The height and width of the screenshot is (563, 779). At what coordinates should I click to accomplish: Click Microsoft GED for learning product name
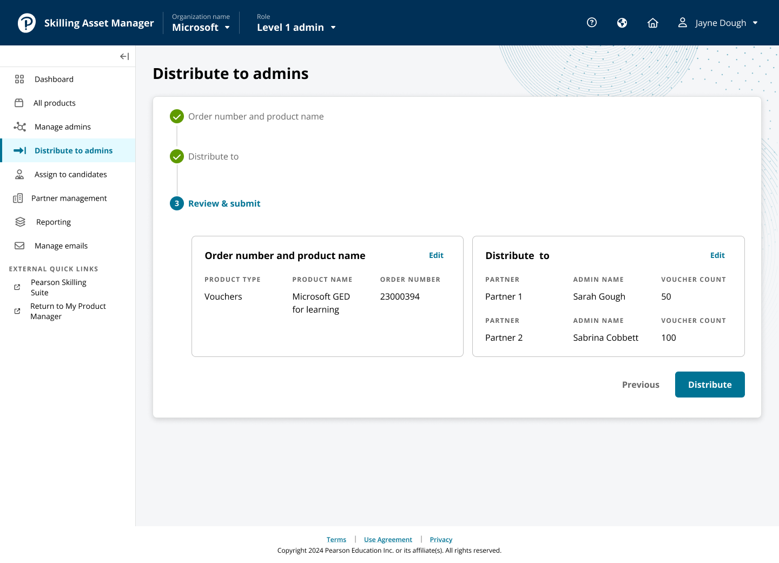[321, 303]
